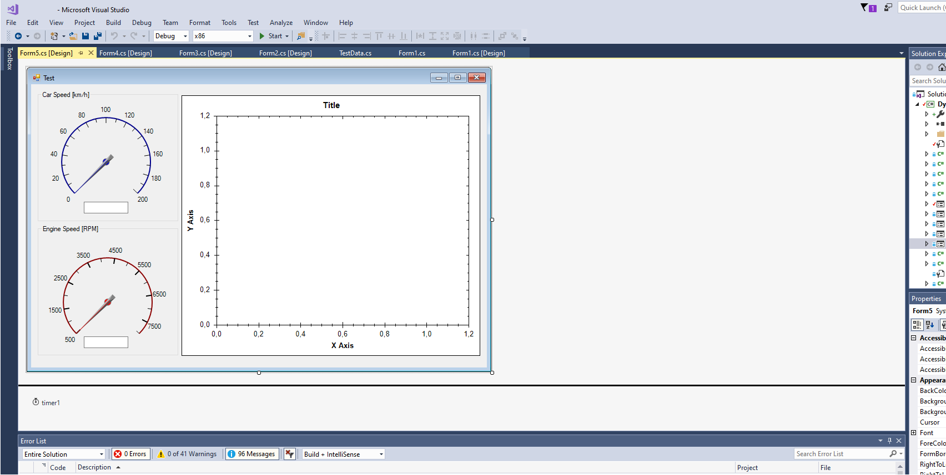Click the notifications flag icon

click(x=868, y=8)
